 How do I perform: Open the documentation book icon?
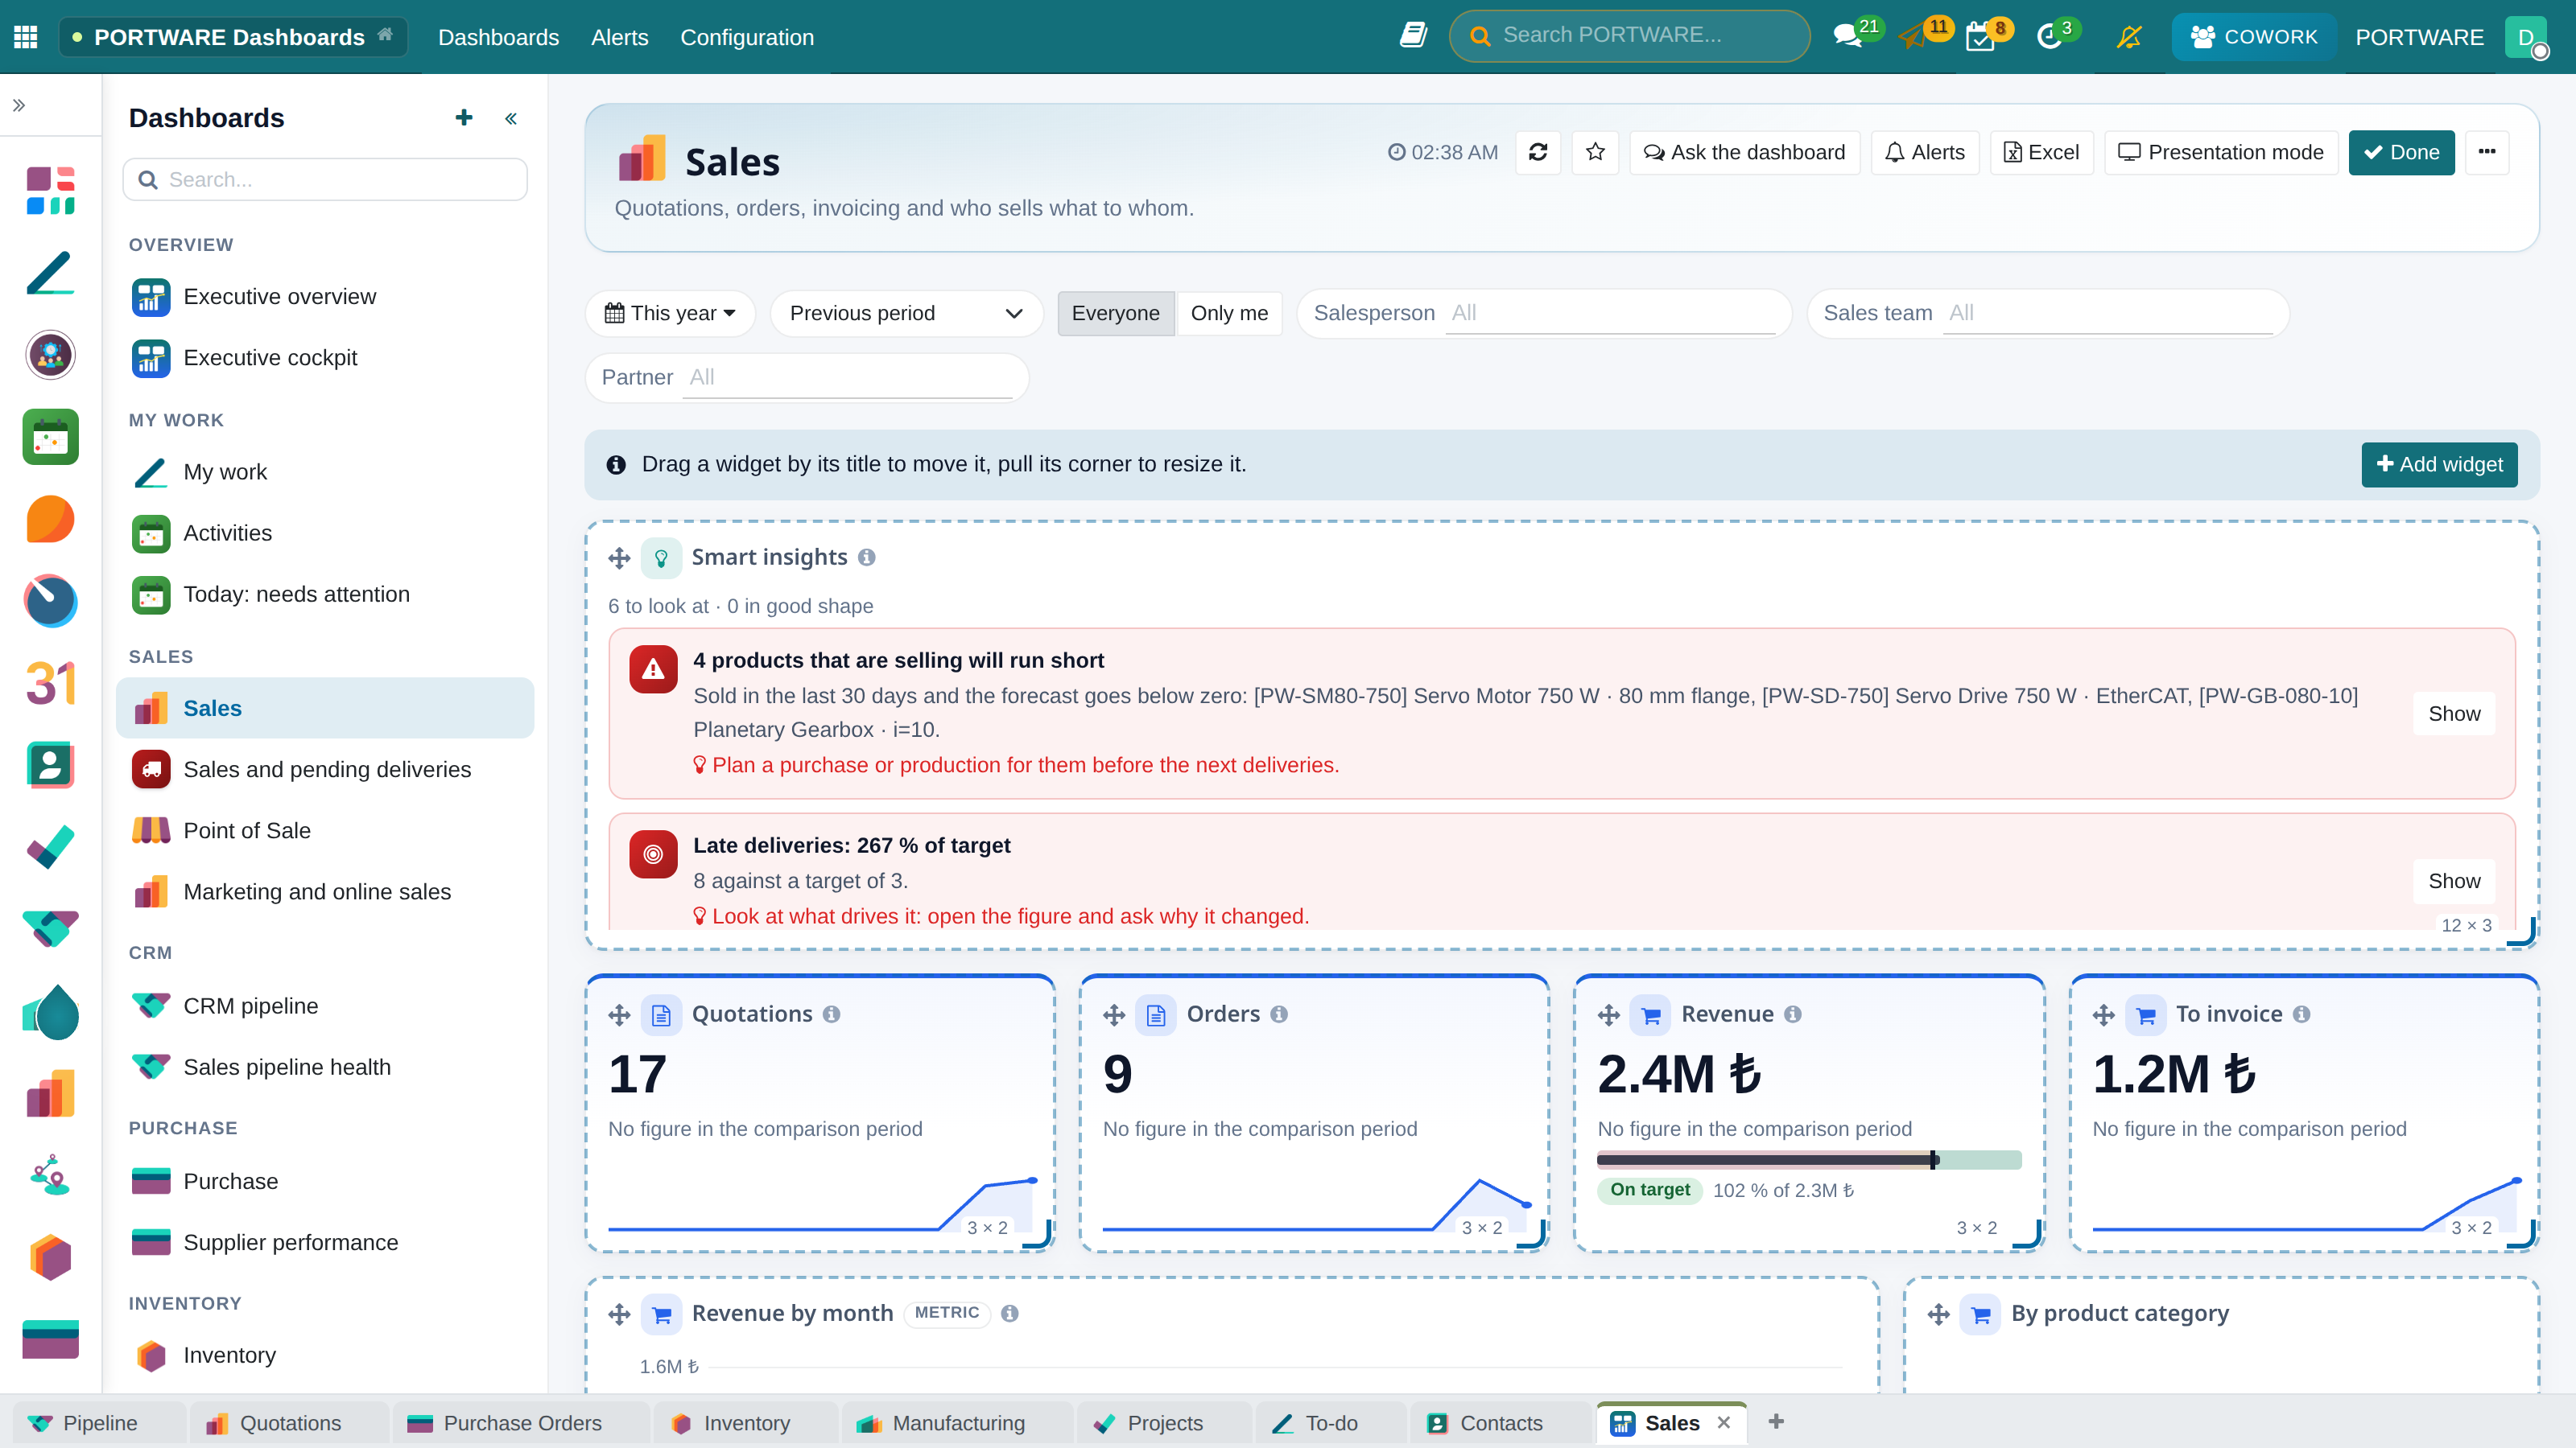[x=1413, y=36]
